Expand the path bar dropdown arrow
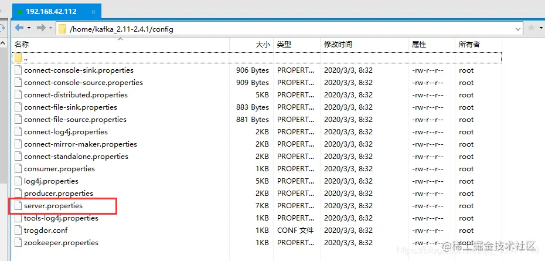This screenshot has width=545, height=261. [518, 29]
